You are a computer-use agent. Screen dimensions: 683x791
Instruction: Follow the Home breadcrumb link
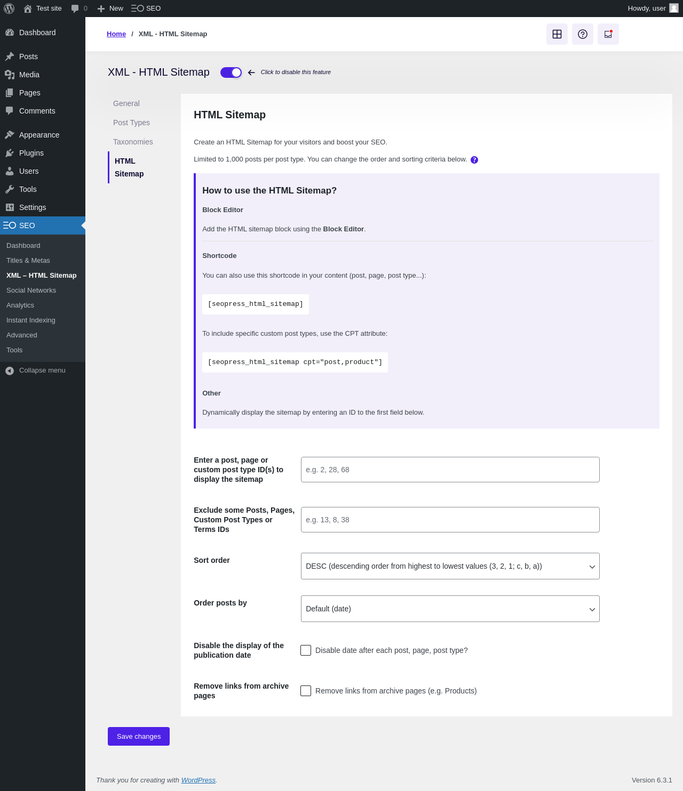tap(116, 34)
